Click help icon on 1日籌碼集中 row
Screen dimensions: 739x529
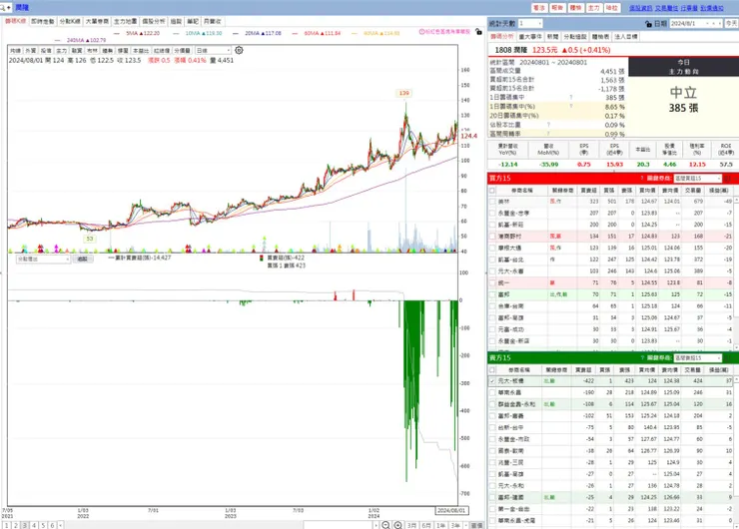[571, 98]
